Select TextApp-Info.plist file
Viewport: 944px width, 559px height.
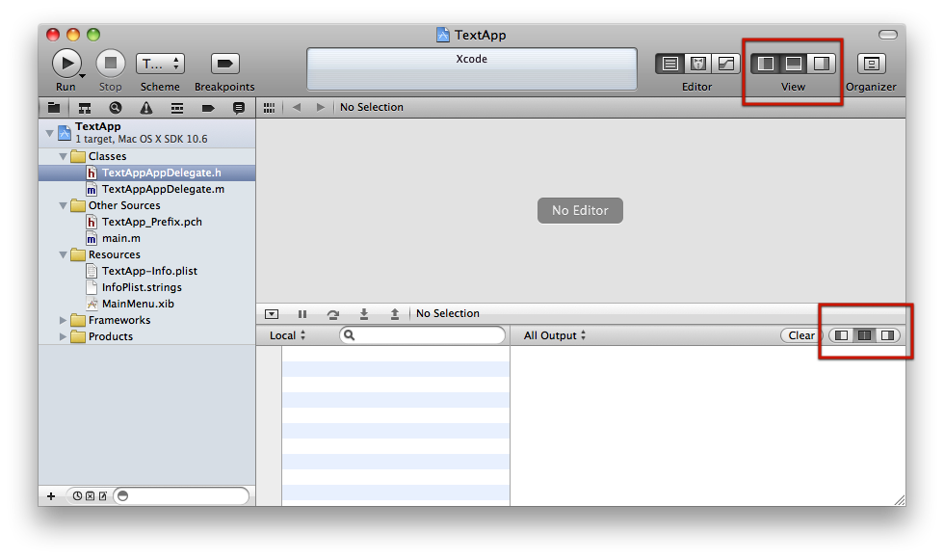click(x=146, y=271)
